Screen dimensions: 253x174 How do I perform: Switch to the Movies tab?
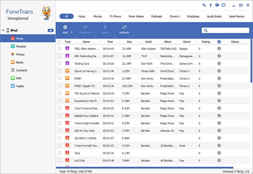pyautogui.click(x=98, y=16)
